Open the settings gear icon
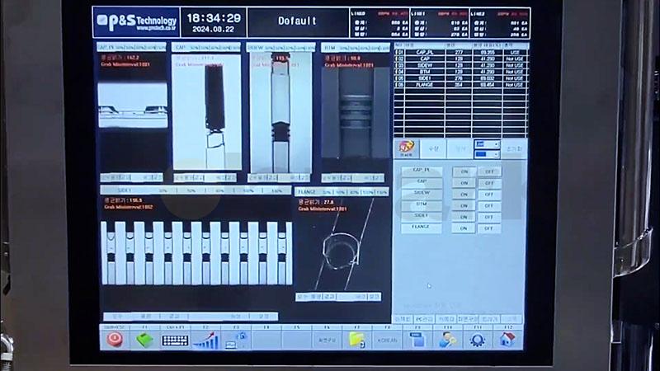660x371 pixels. [x=477, y=340]
